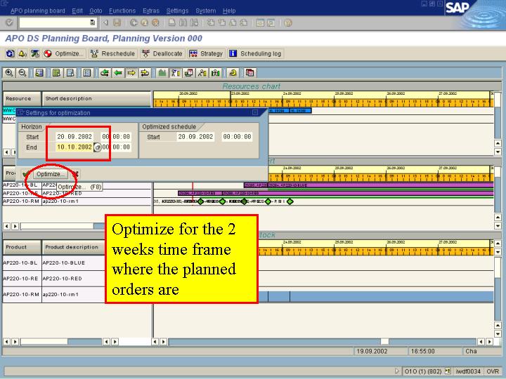This screenshot has width=506, height=379.
Task: Open value help beside Horizon End date
Action: pyautogui.click(x=97, y=147)
